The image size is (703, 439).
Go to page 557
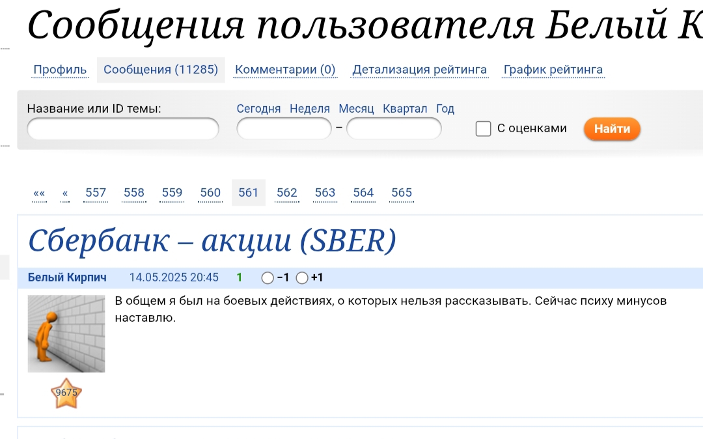coord(96,193)
